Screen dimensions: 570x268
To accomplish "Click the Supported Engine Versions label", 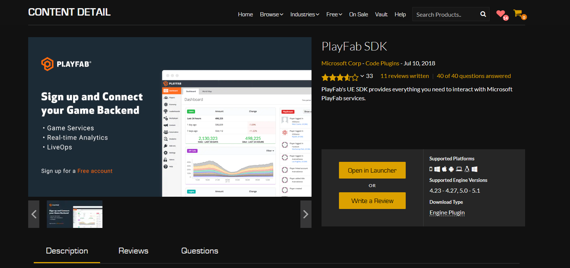I will (x=458, y=180).
